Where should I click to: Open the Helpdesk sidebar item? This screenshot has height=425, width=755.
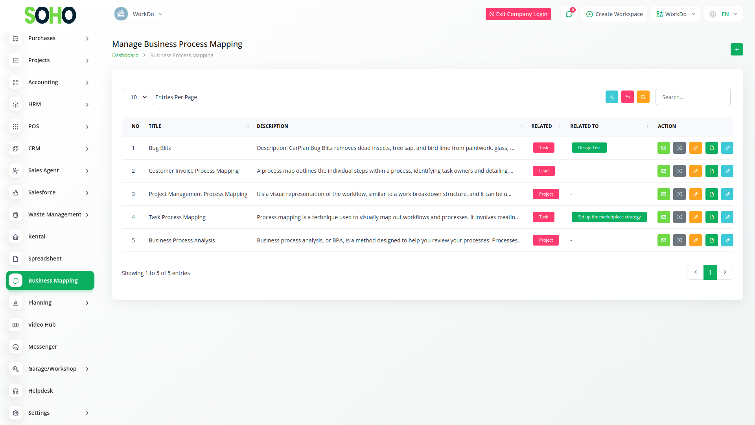[x=41, y=391]
